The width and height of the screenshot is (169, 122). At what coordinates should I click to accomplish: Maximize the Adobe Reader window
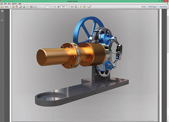click(x=162, y=1)
